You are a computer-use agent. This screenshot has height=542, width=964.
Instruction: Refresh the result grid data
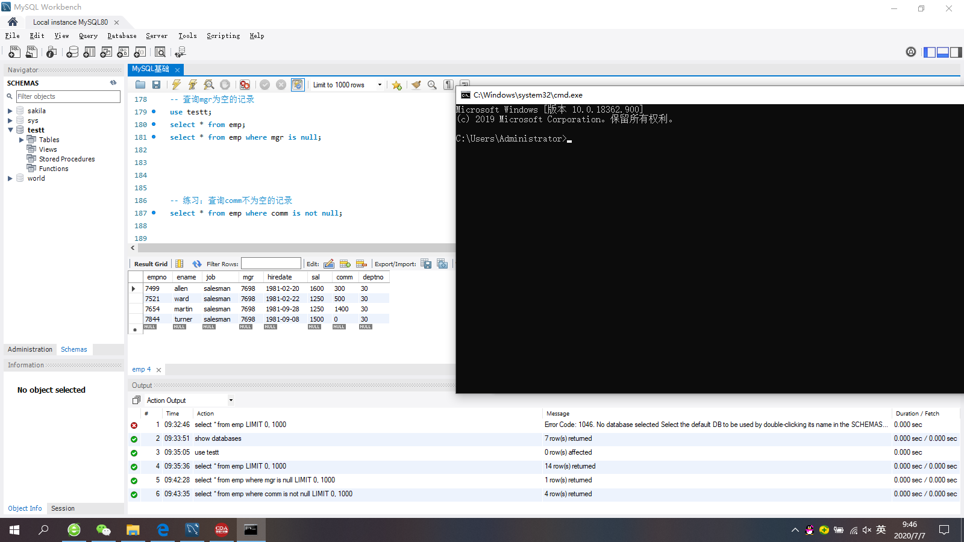[197, 264]
